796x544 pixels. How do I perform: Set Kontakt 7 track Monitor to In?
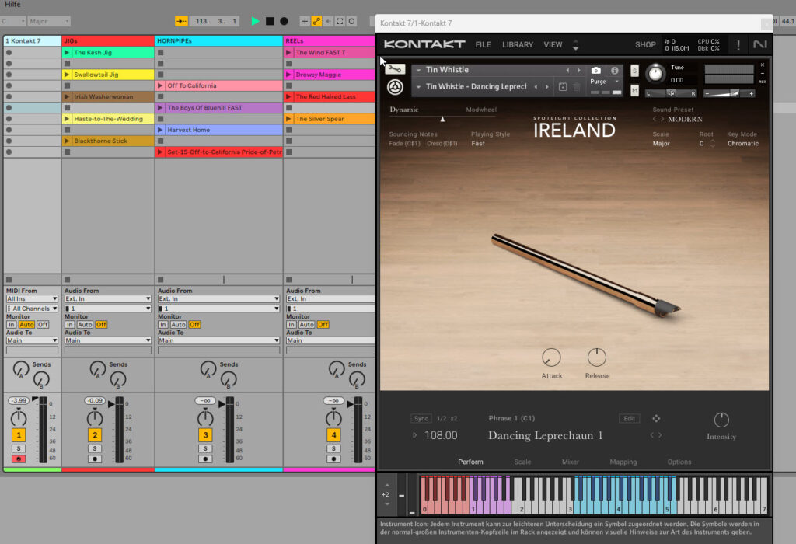pos(11,324)
